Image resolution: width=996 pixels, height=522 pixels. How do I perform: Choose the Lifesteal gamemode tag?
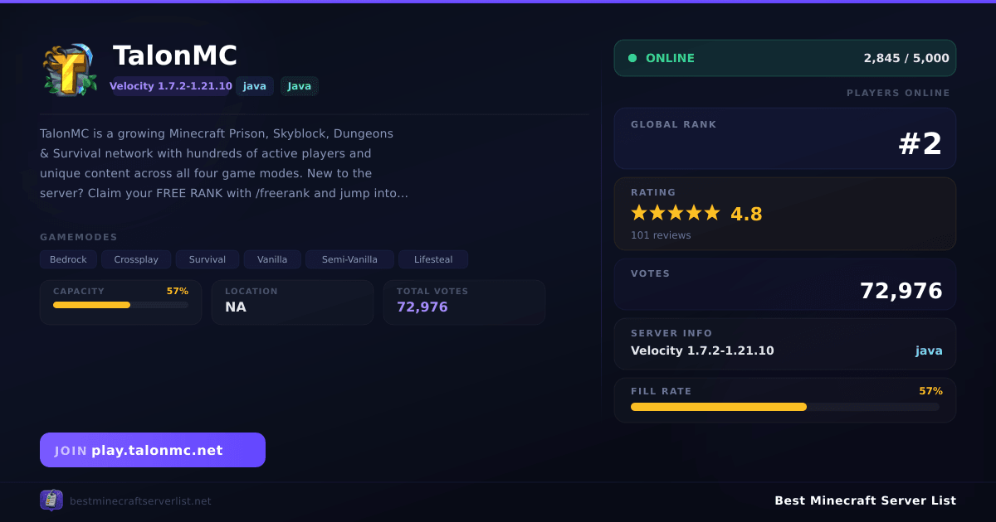(x=433, y=259)
